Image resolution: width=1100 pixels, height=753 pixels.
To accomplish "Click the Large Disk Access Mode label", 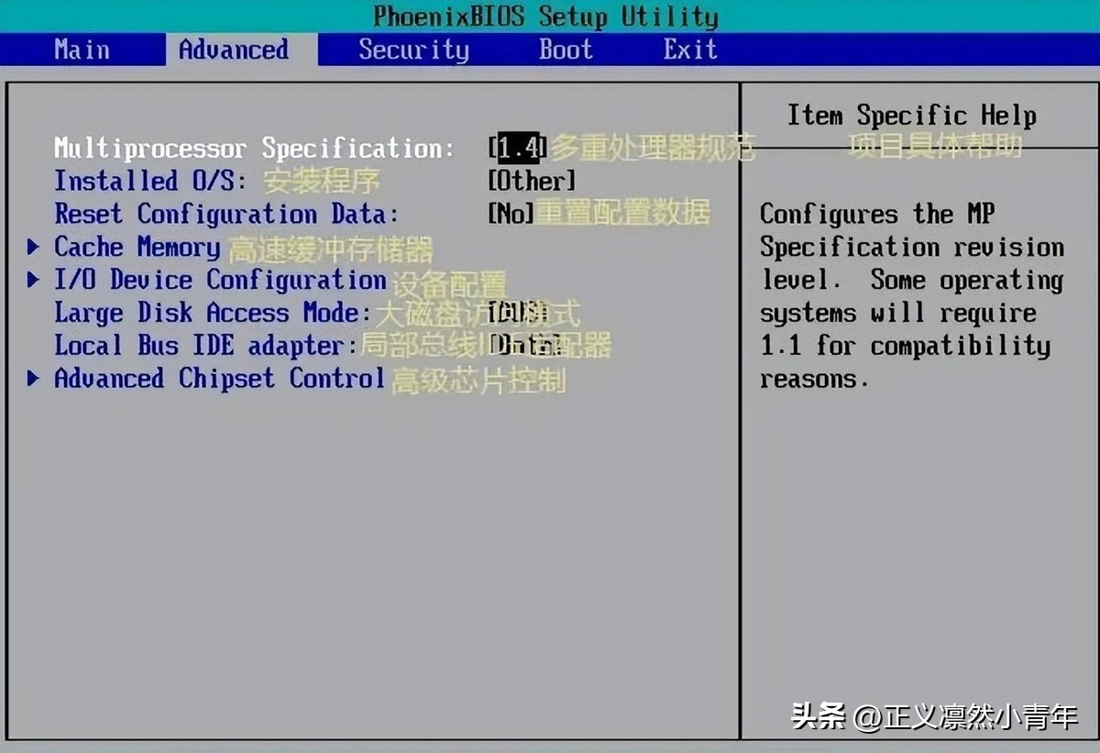I will (x=213, y=313).
